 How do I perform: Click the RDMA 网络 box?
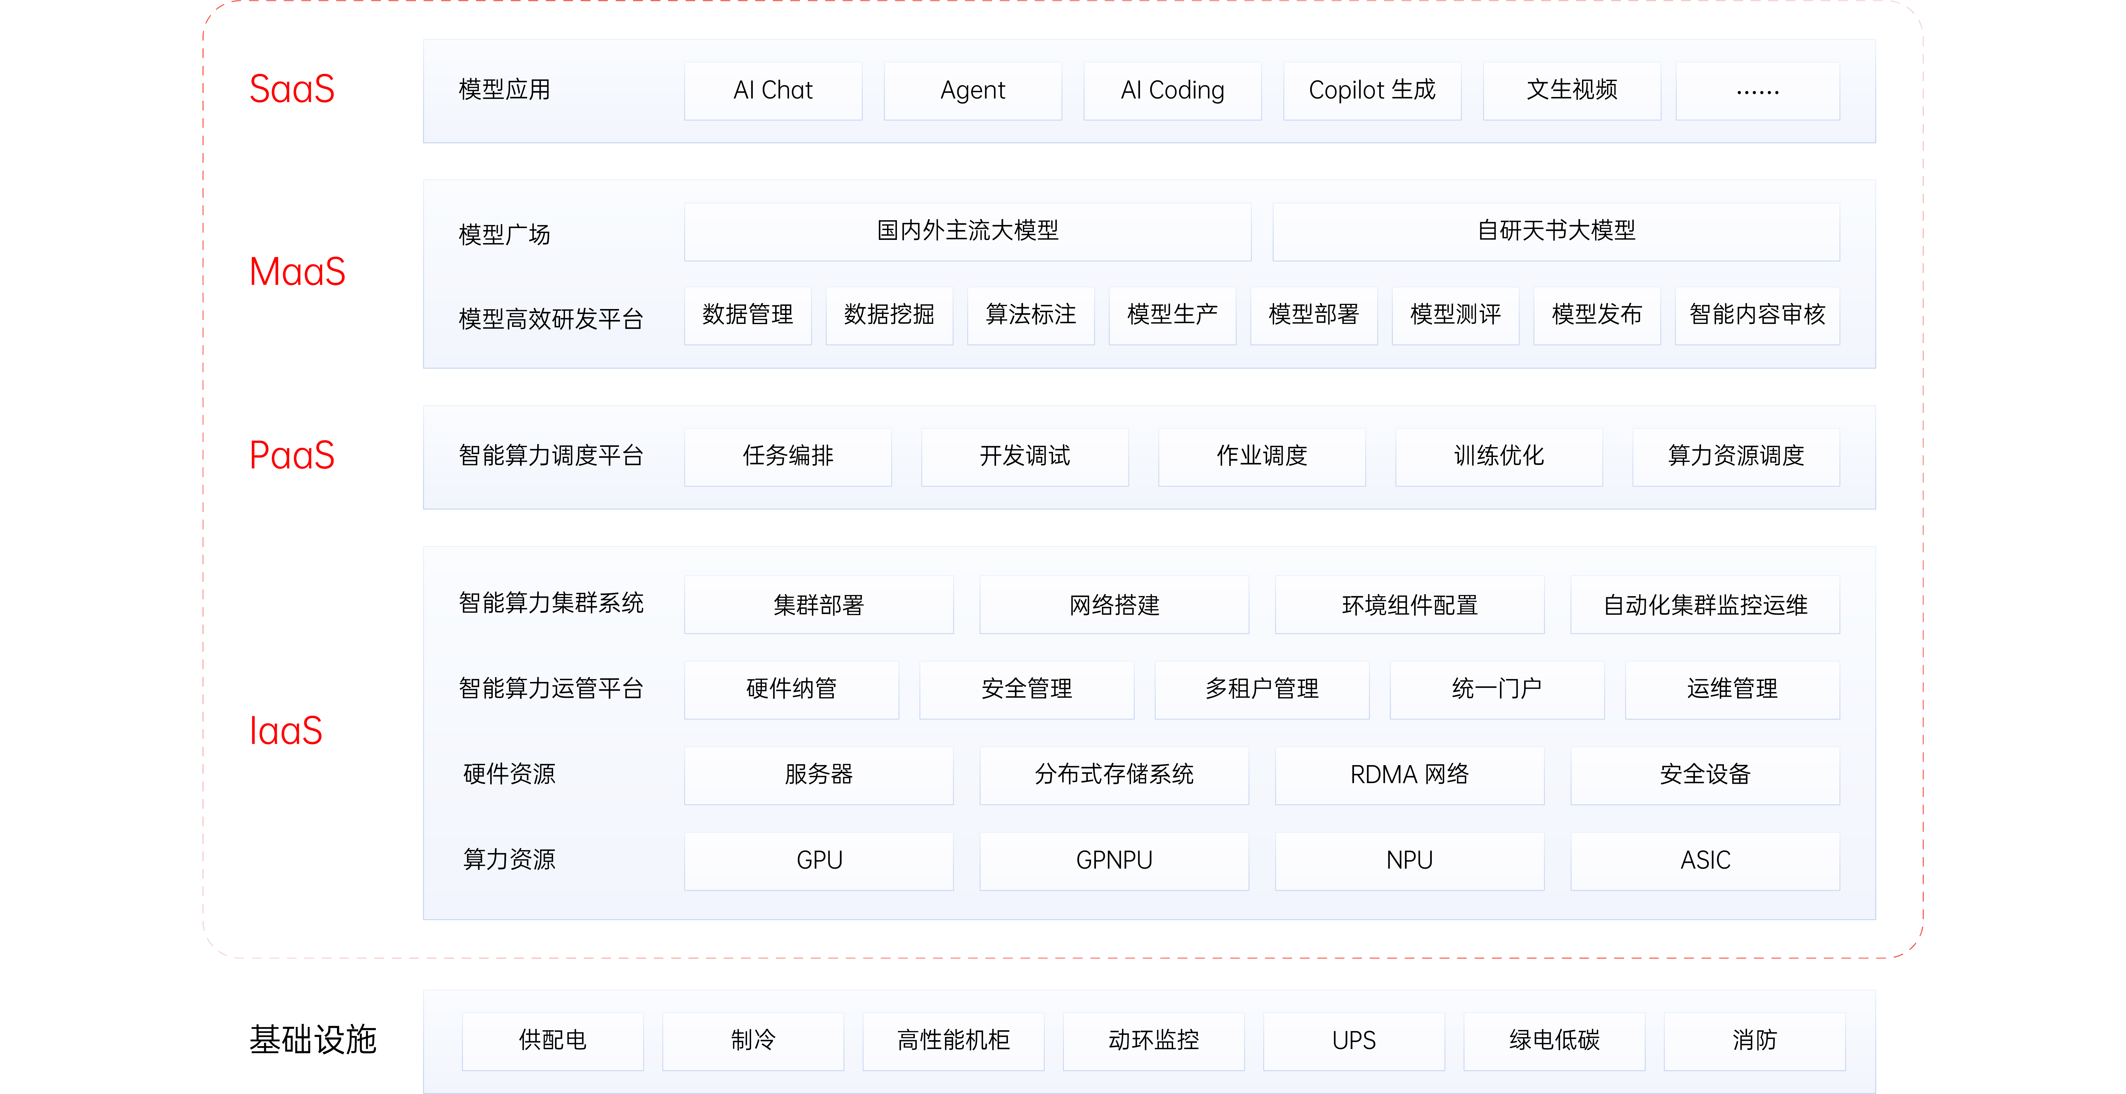click(1410, 775)
